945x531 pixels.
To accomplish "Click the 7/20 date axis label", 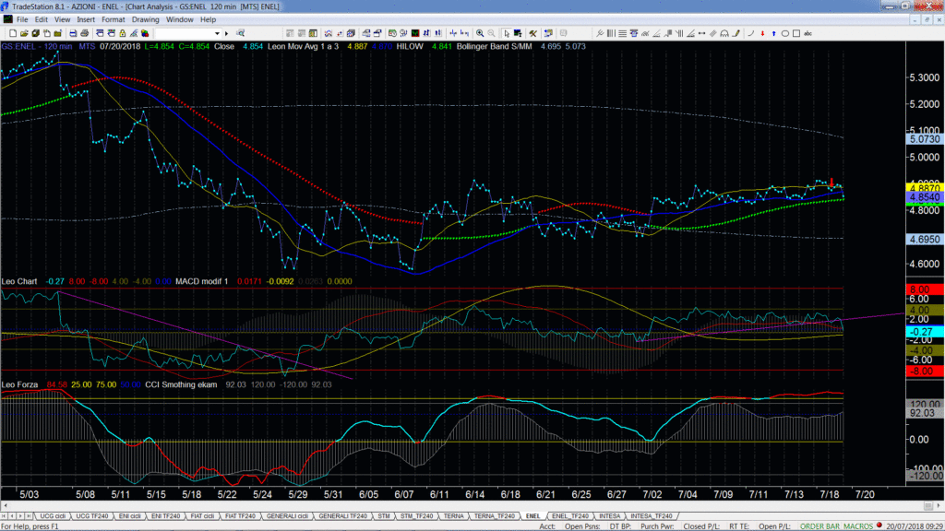I will (x=865, y=494).
